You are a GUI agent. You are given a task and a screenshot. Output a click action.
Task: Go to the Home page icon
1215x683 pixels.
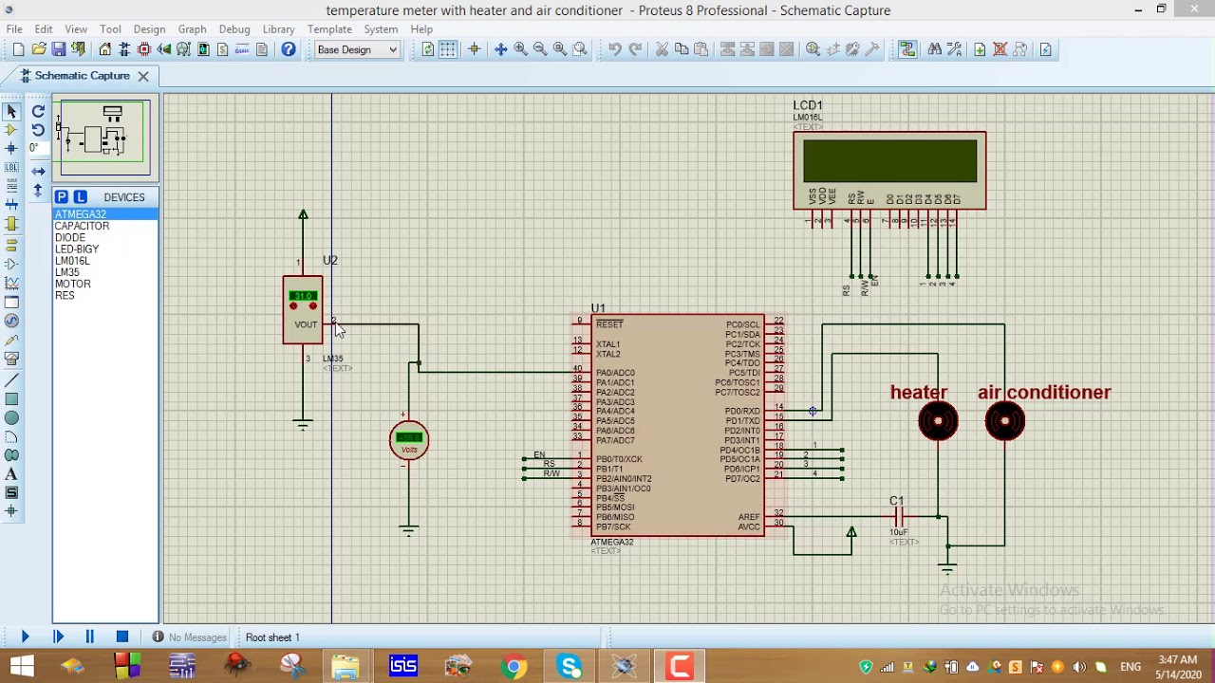(105, 49)
